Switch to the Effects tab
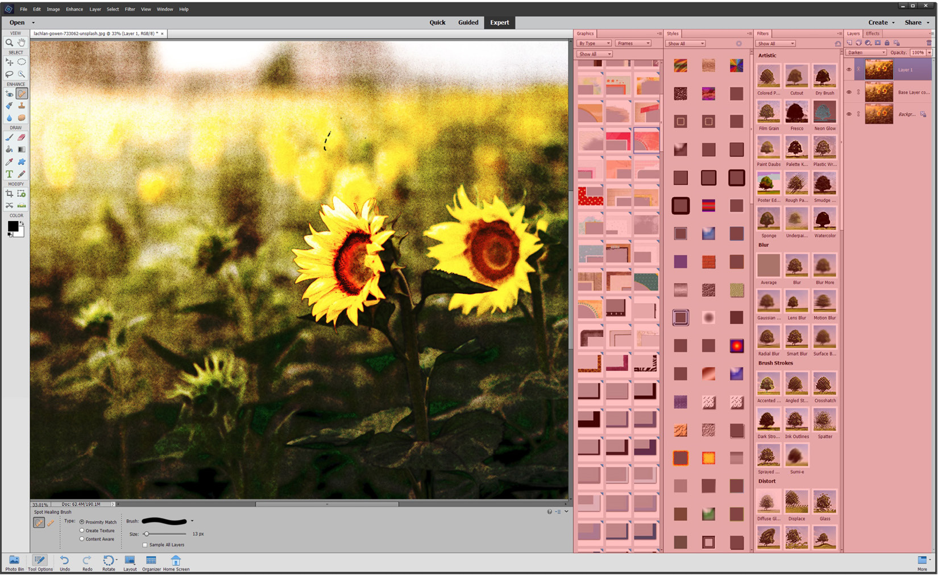The height and width of the screenshot is (576, 938). (x=873, y=34)
